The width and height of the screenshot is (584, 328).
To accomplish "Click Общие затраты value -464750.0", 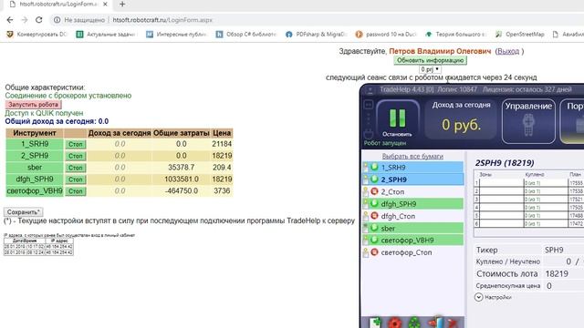I will (x=182, y=190).
